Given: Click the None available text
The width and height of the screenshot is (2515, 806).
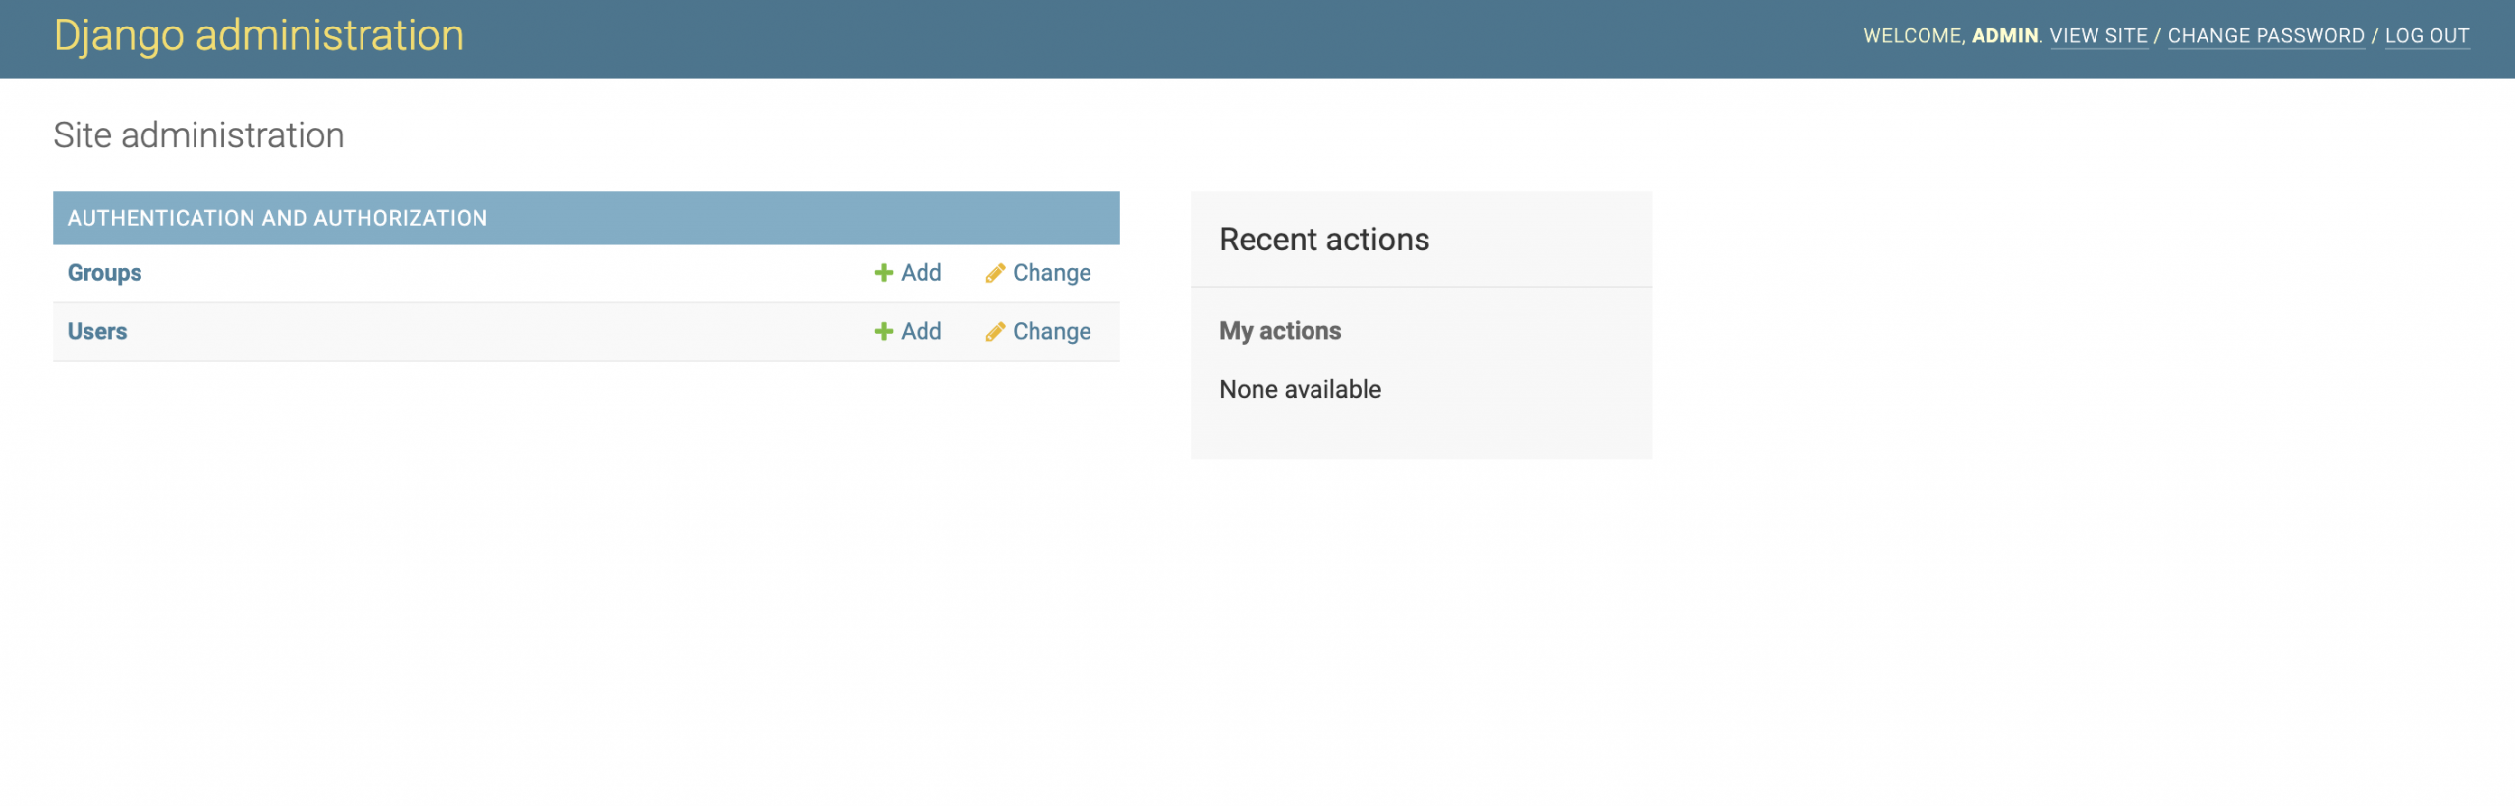Looking at the screenshot, I should pyautogui.click(x=1300, y=390).
